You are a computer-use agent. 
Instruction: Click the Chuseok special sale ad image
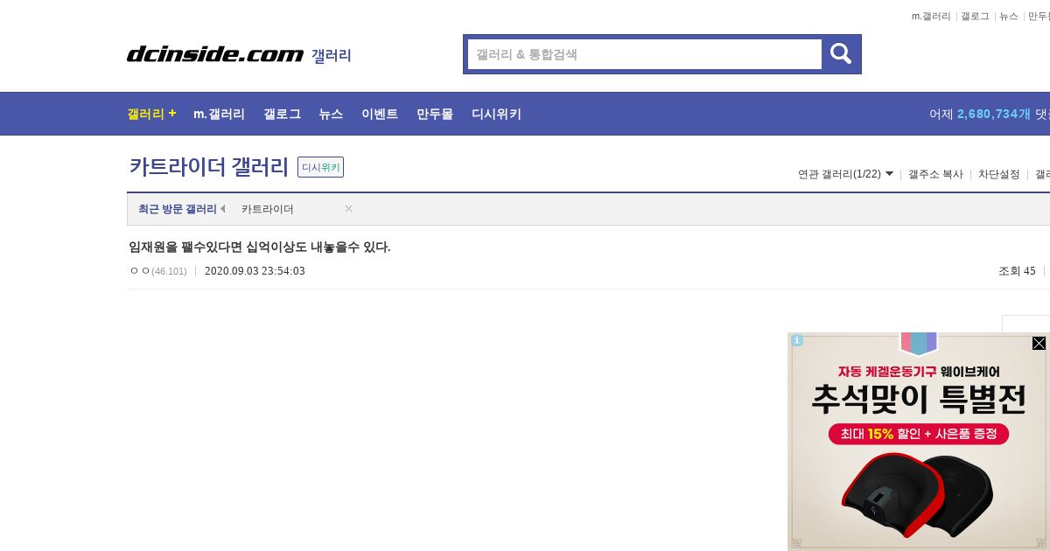(x=918, y=441)
